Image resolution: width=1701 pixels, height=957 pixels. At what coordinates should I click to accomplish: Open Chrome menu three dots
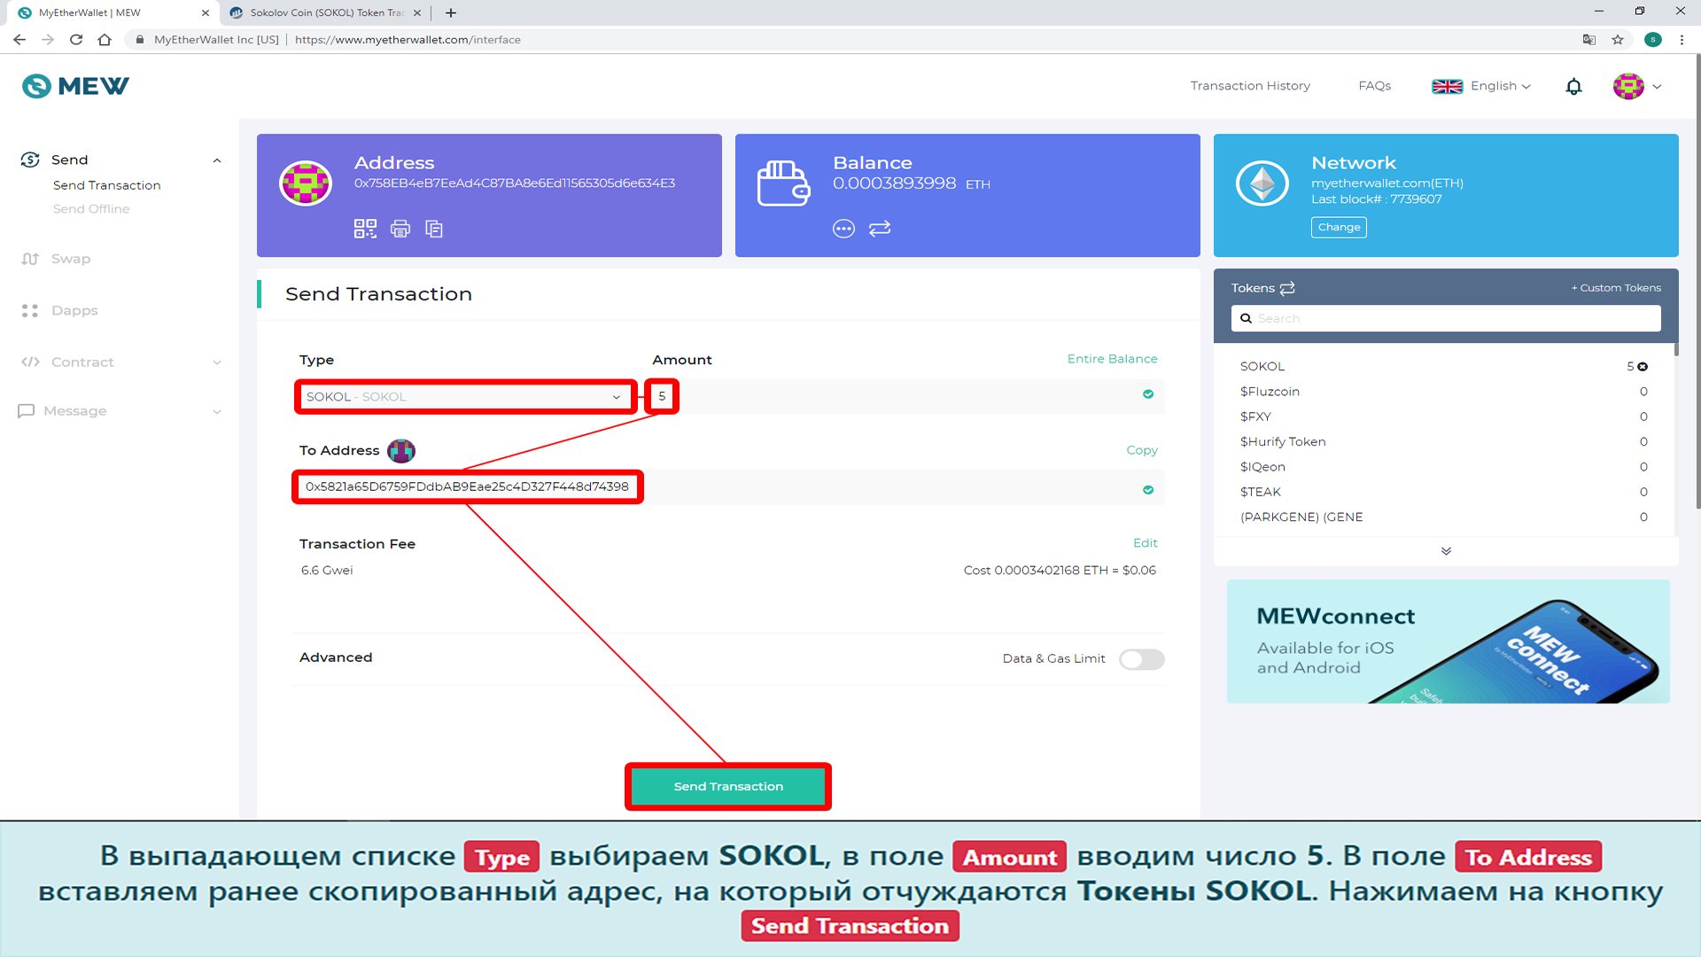click(x=1682, y=40)
